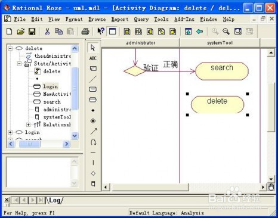Pick the ABC Text Box tool

coord(93,58)
